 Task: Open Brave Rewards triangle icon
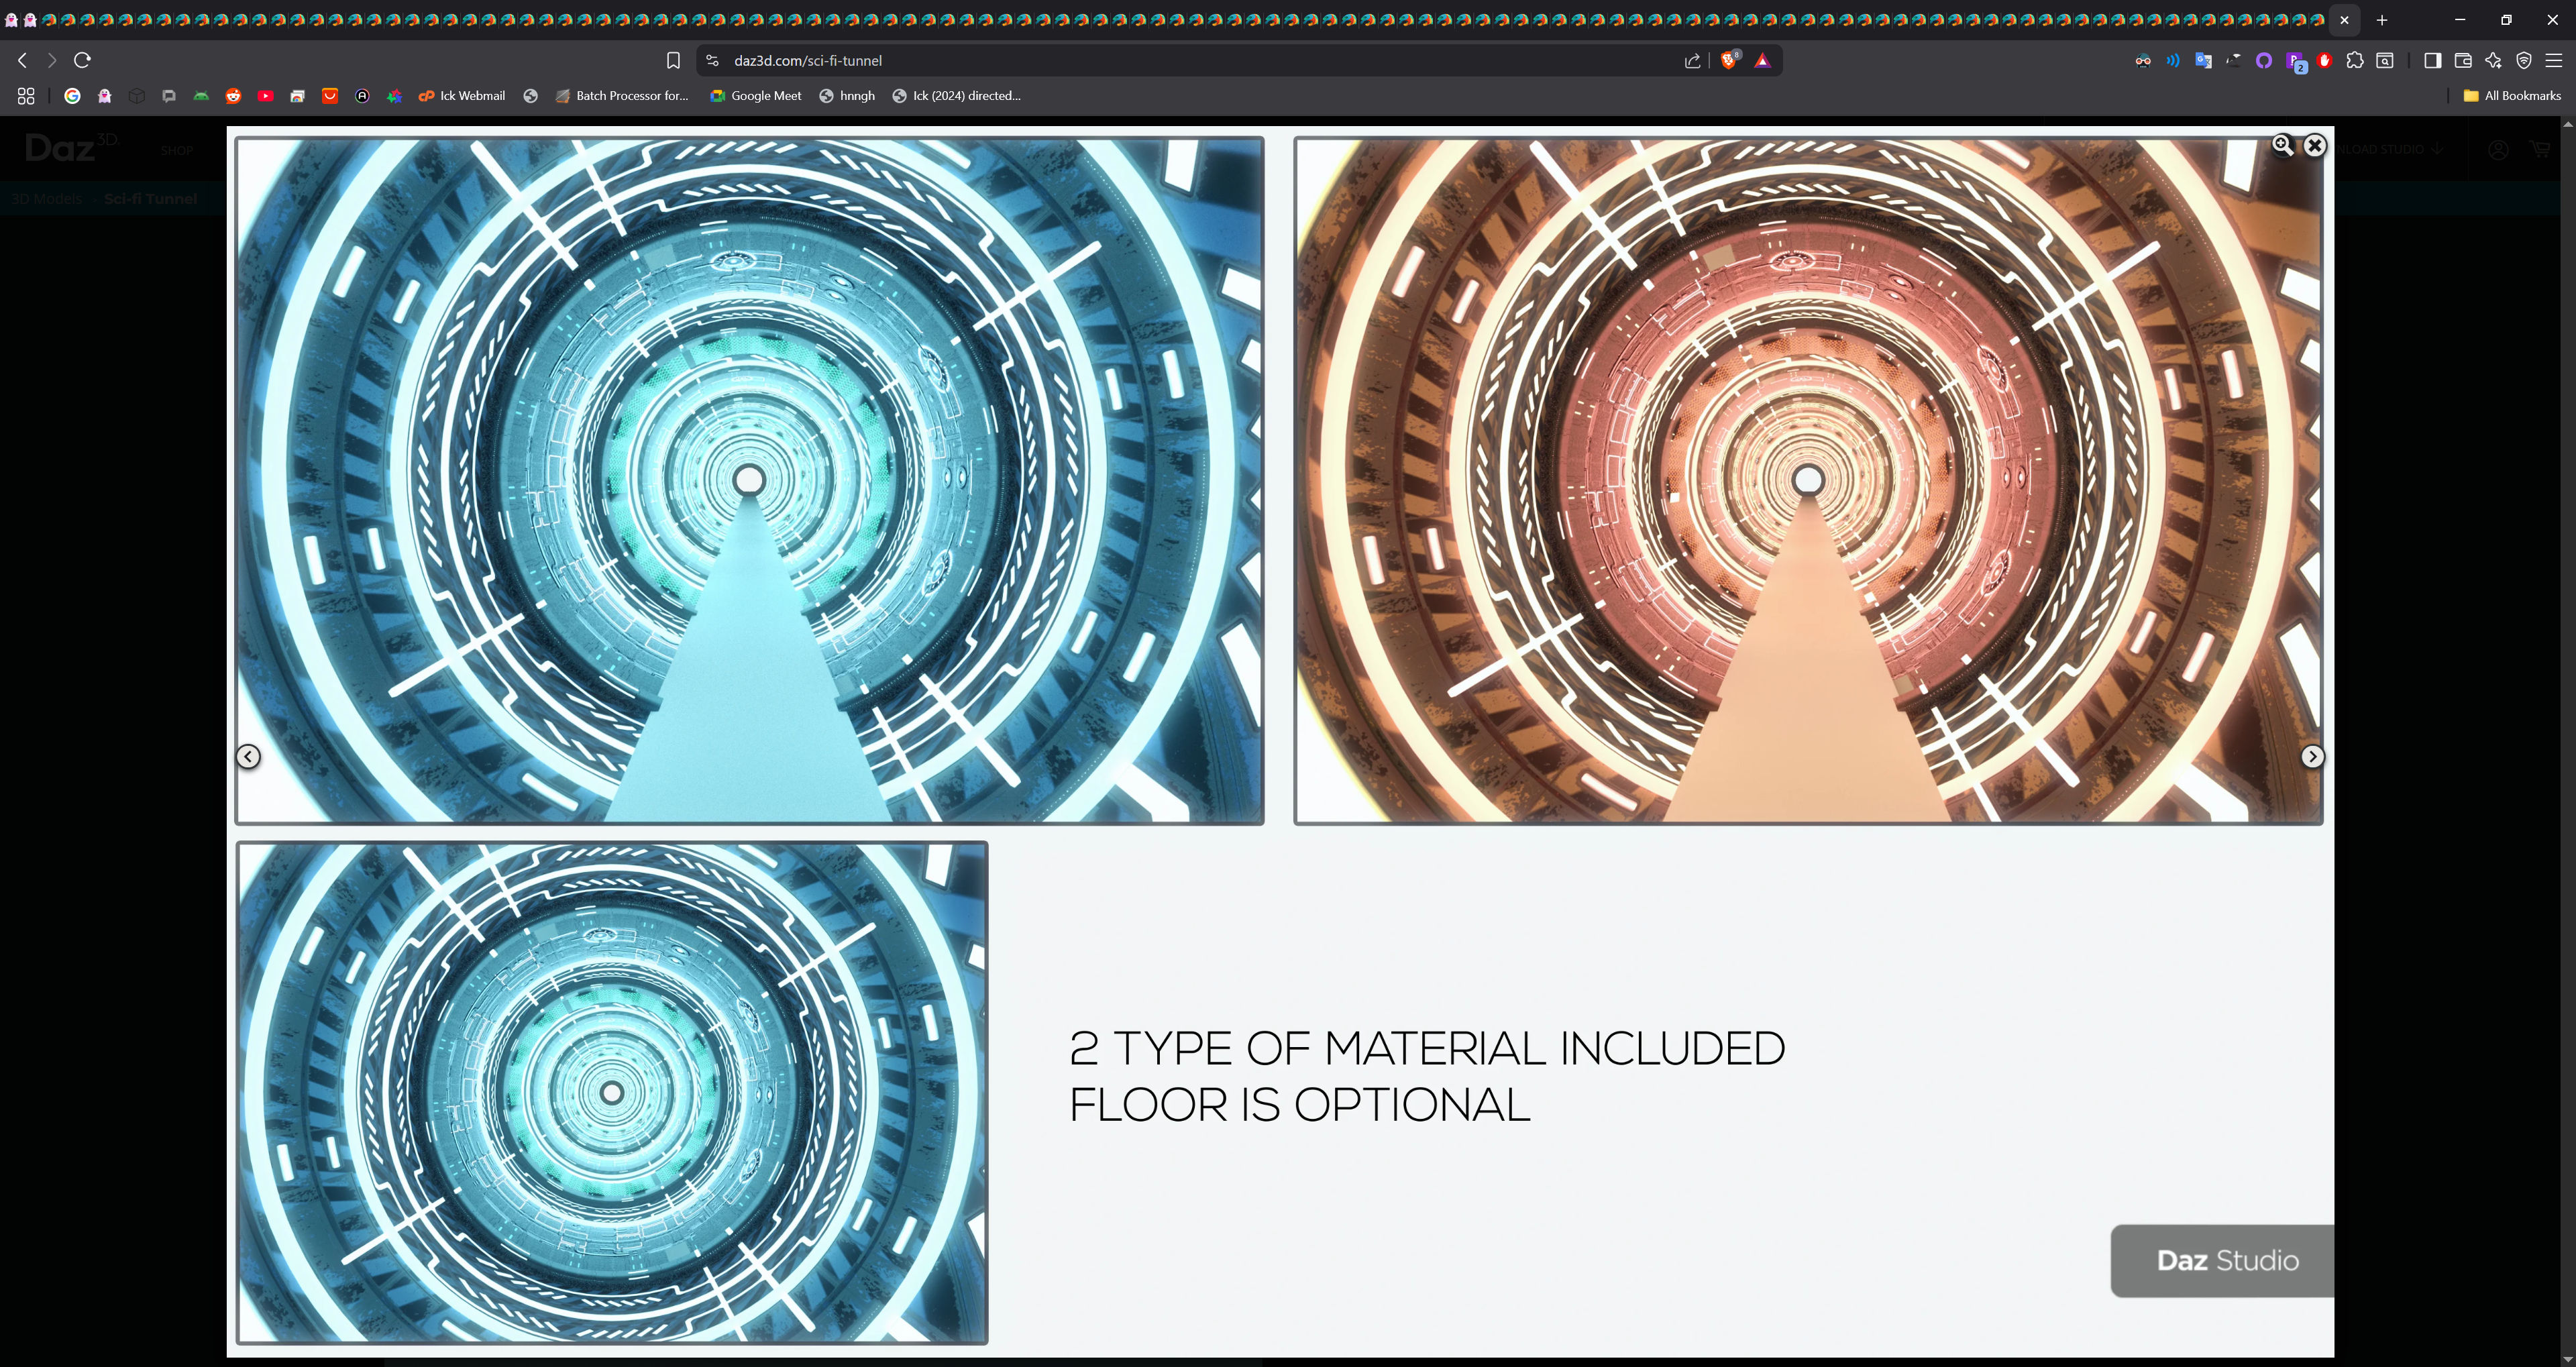(1762, 61)
